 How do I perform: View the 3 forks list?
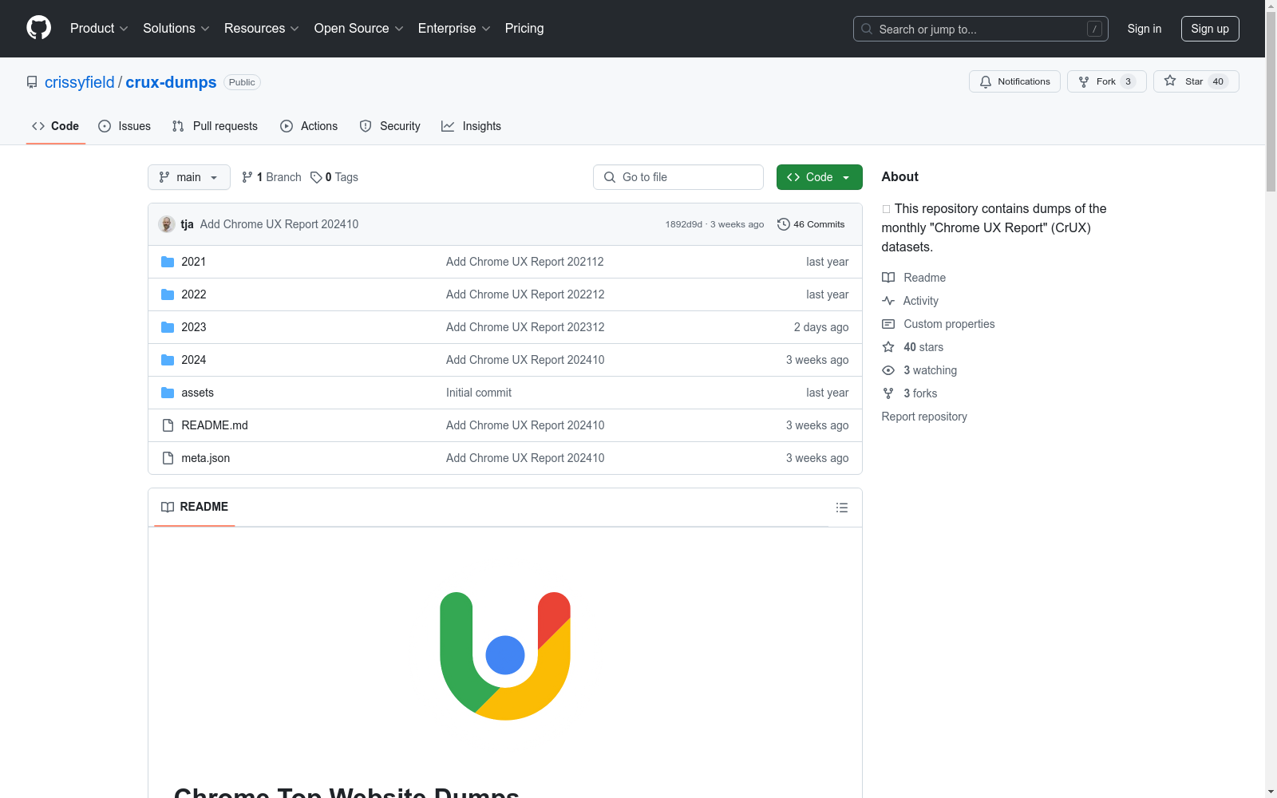[x=910, y=393]
